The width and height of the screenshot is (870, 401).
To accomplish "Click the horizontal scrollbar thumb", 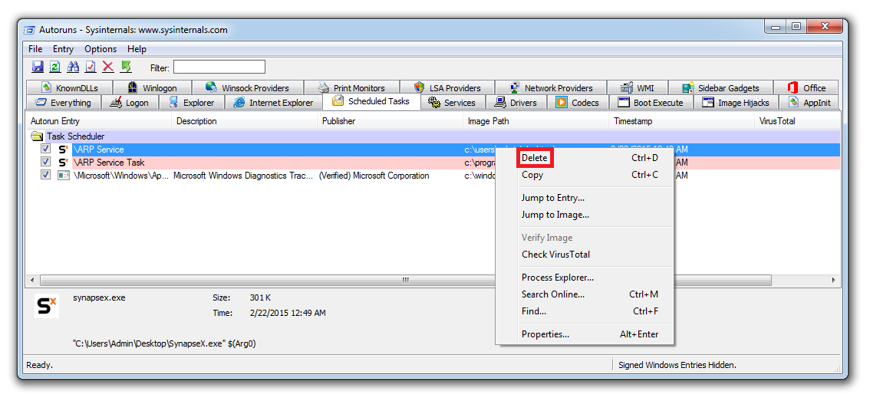I will tap(406, 280).
